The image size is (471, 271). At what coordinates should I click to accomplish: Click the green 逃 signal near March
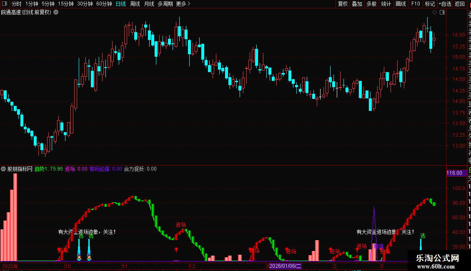(423, 236)
